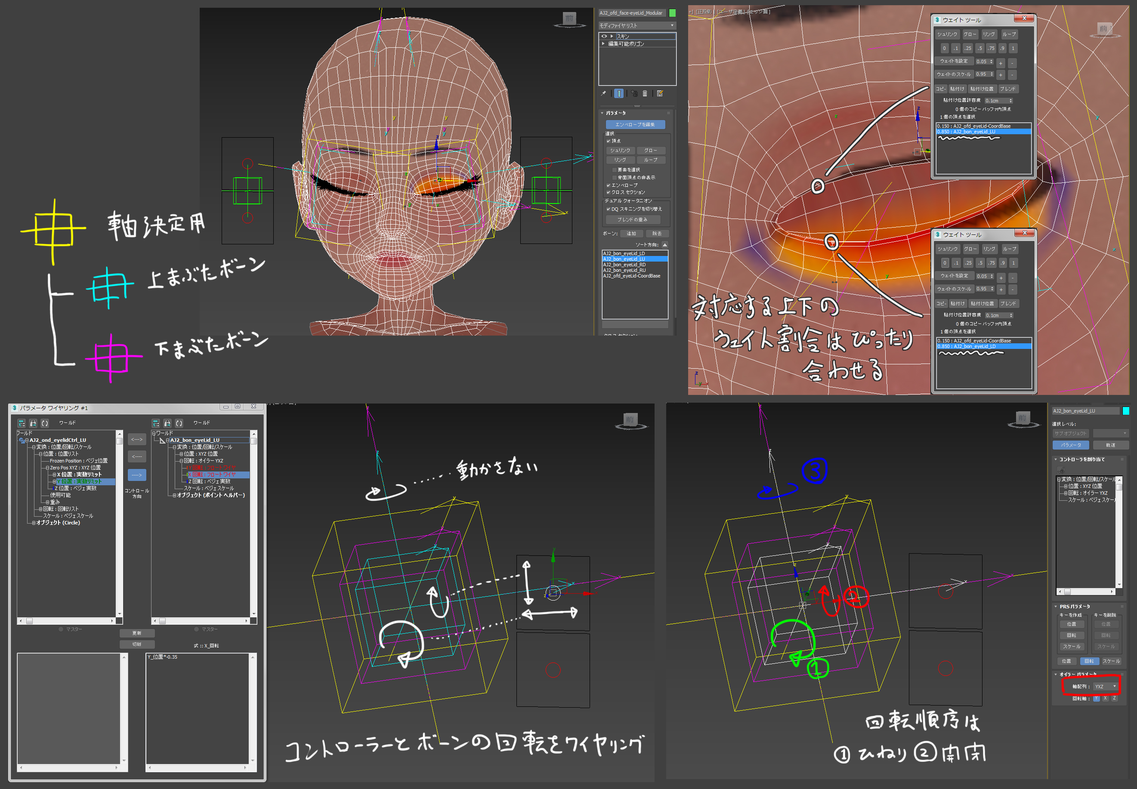
Task: Click the eye icon next to the スキン modifier
Action: [x=604, y=36]
